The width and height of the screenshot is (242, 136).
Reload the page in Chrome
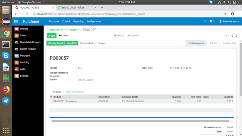[27, 14]
